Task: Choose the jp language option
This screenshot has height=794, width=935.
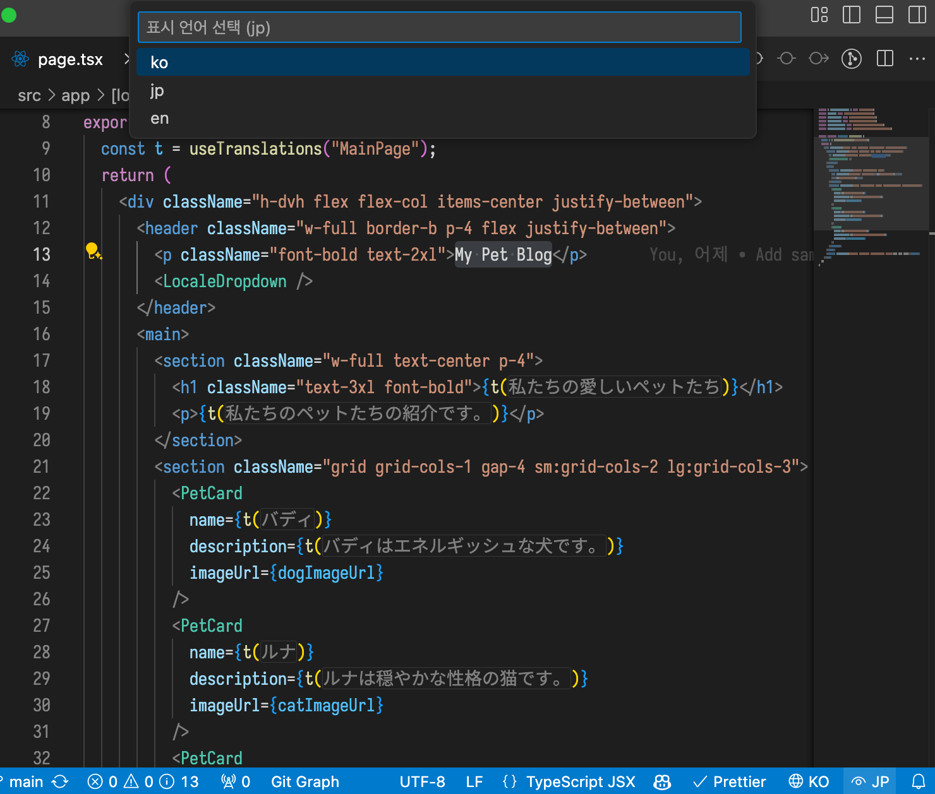Action: 443,90
